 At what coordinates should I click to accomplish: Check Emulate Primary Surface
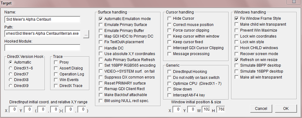click(x=101, y=25)
